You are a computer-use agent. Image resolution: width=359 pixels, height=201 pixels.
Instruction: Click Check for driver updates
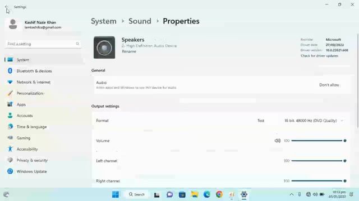click(x=319, y=56)
